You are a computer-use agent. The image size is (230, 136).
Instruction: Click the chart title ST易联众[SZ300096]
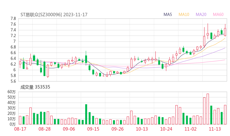pos(41,15)
